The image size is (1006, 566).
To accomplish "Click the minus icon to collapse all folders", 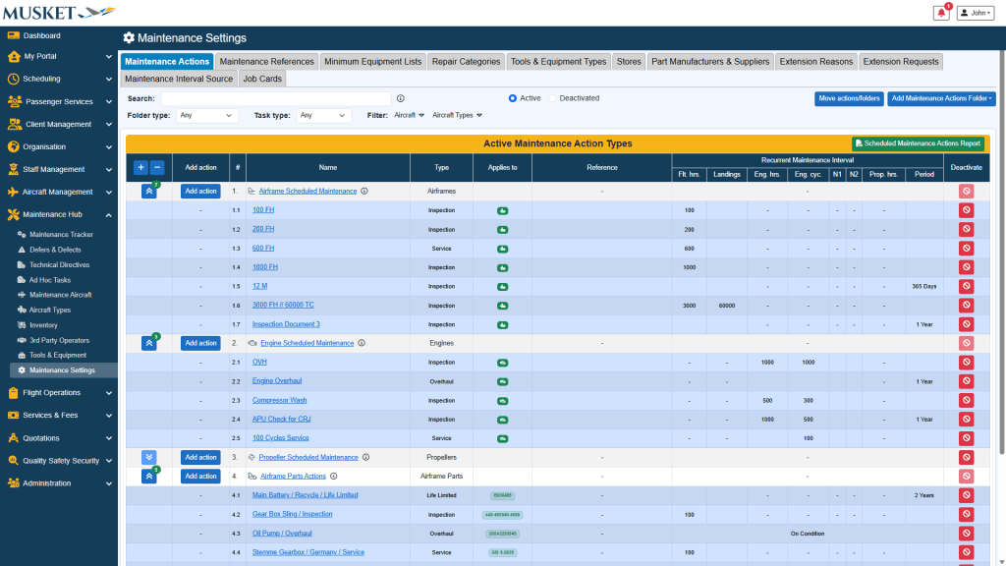I will (157, 167).
